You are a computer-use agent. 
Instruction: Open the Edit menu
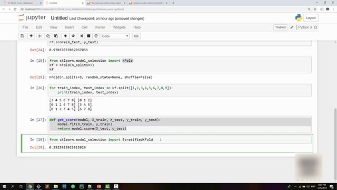click(39, 27)
